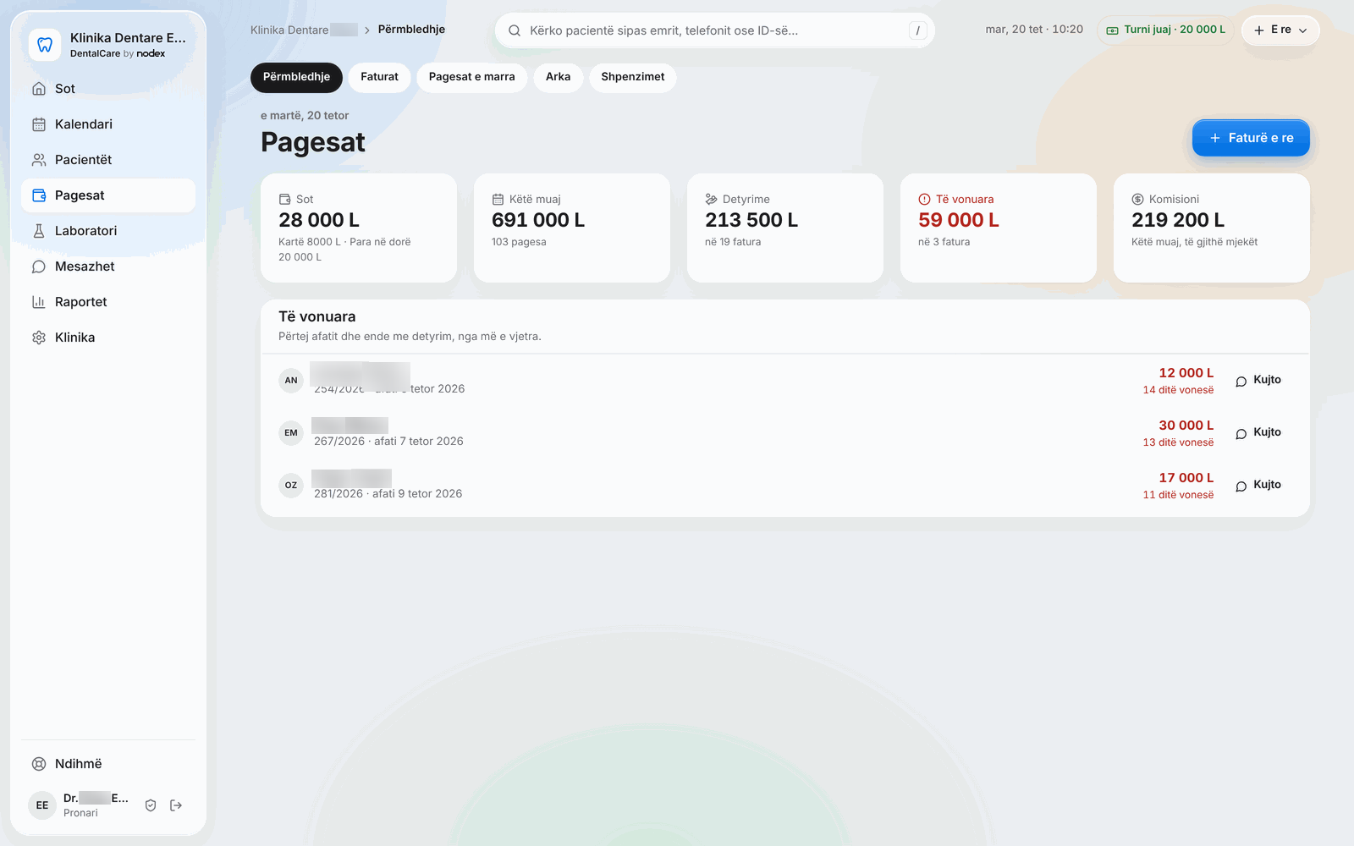Open Kalendari calendar icon
Screen dimensions: 1354x846
pyautogui.click(x=39, y=124)
